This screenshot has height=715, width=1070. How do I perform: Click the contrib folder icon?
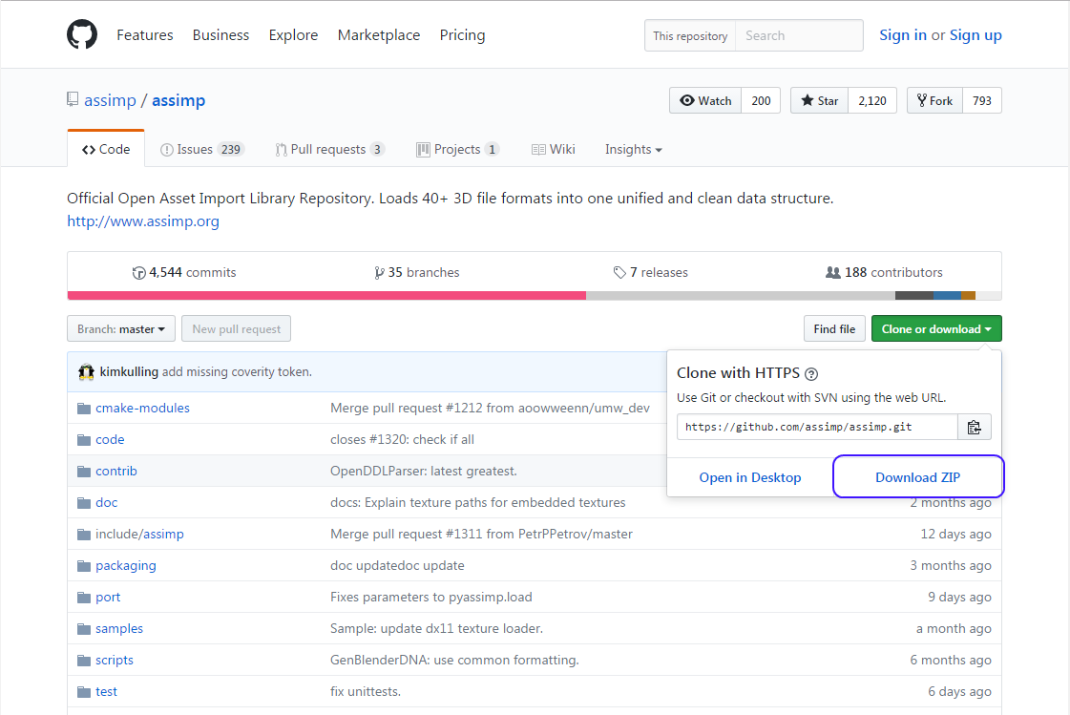84,471
